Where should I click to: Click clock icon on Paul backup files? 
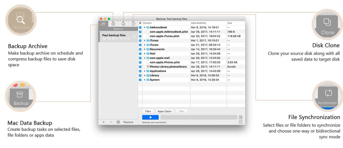[x=134, y=37]
